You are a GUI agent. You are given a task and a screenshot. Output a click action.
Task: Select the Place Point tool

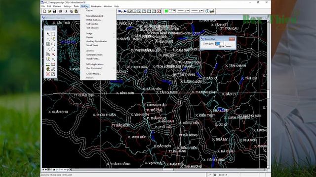click(48, 39)
